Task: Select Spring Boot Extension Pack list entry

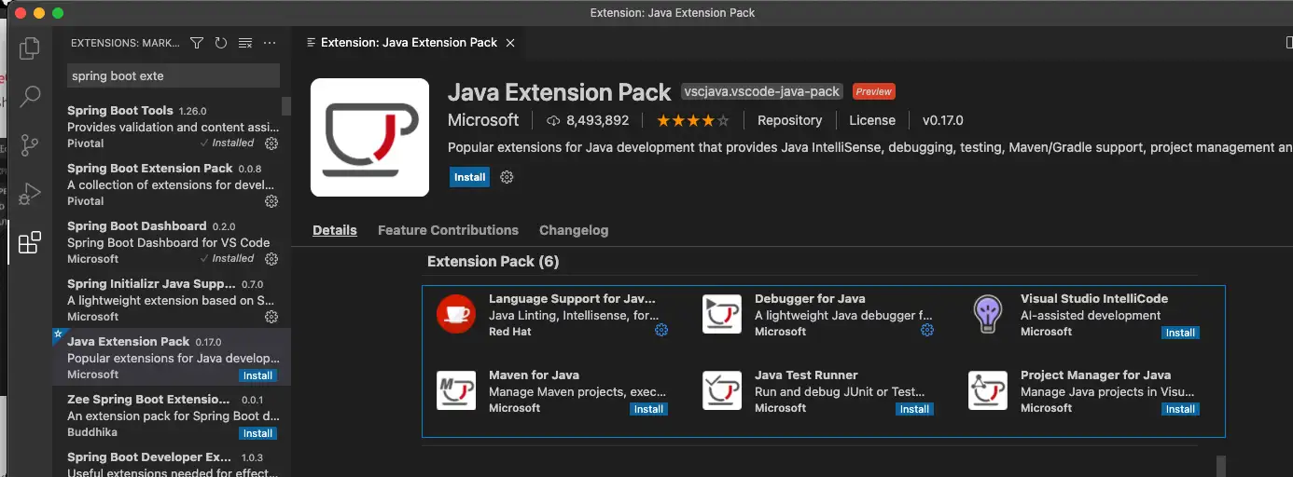Action: [x=172, y=184]
